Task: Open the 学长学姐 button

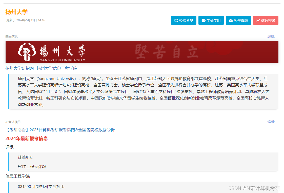Action: (211, 21)
